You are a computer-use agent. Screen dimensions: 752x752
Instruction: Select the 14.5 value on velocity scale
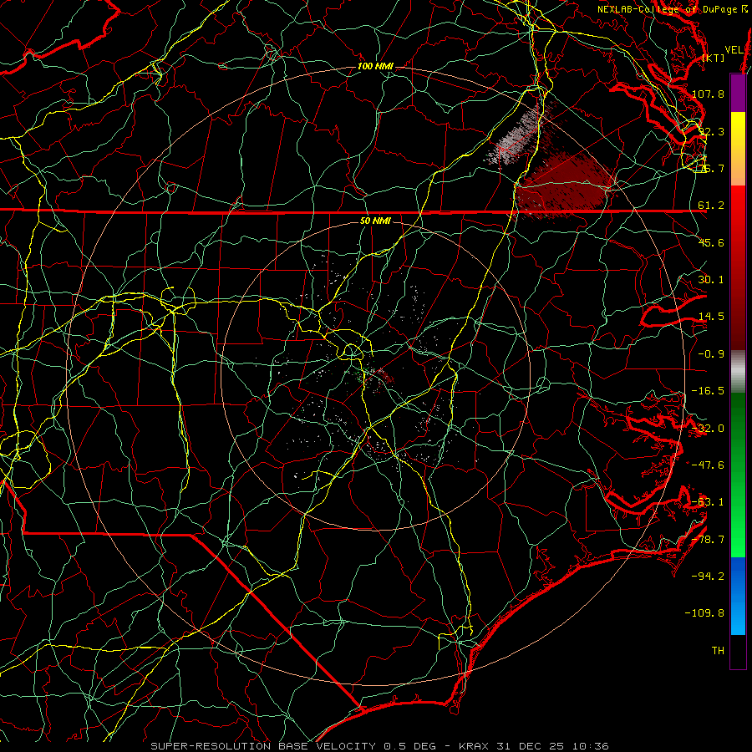pos(711,317)
